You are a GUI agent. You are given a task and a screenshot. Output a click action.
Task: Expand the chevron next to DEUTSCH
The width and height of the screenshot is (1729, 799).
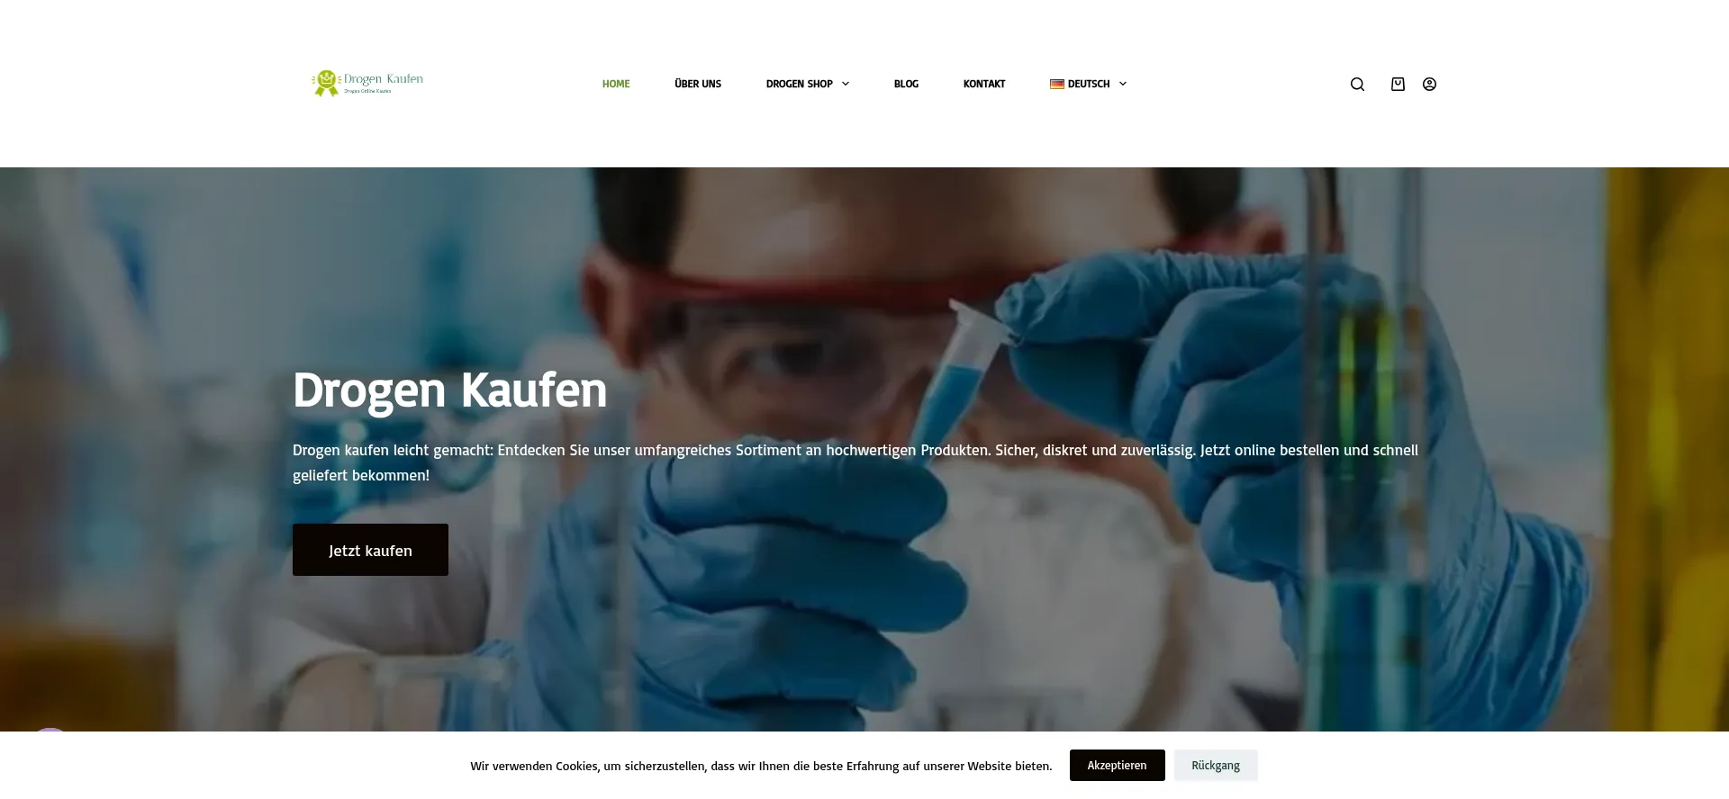pos(1123,84)
